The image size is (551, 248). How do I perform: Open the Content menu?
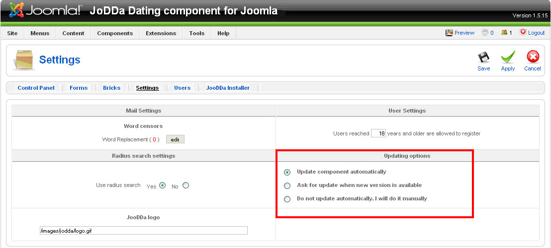point(74,33)
